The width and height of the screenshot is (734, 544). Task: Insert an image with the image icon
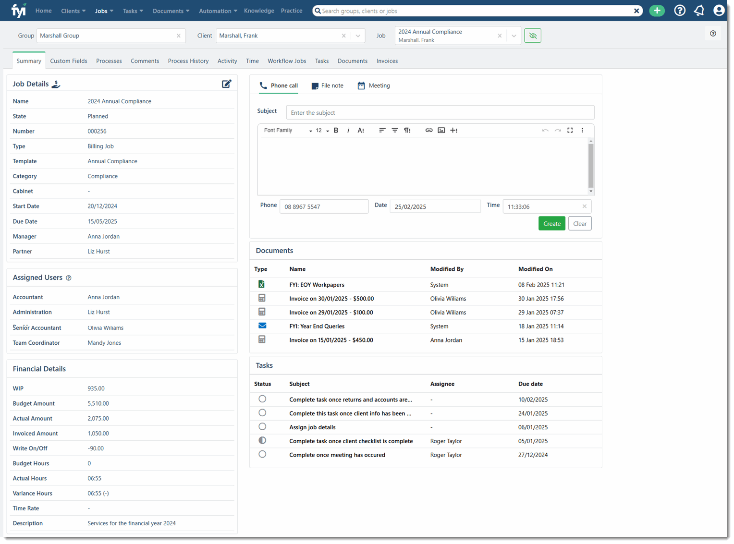coord(441,130)
